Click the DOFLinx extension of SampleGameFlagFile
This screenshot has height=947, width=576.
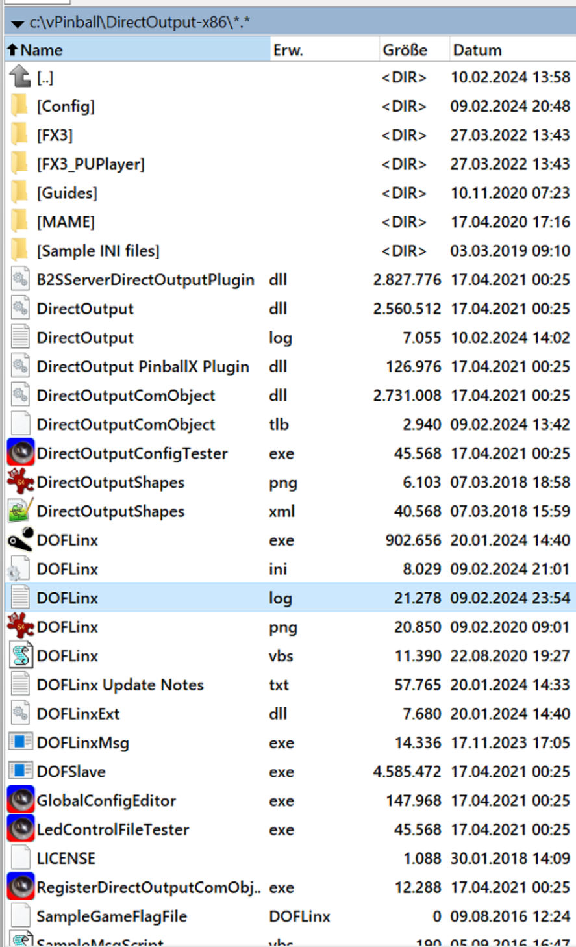coord(299,916)
